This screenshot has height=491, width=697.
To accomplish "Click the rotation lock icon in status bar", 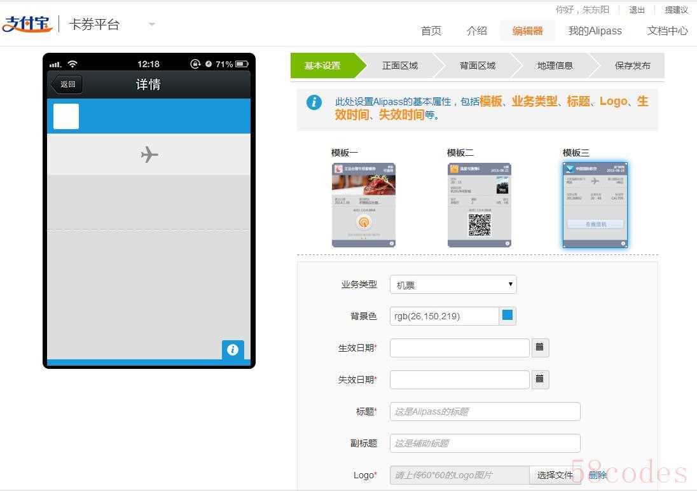I will pos(195,64).
